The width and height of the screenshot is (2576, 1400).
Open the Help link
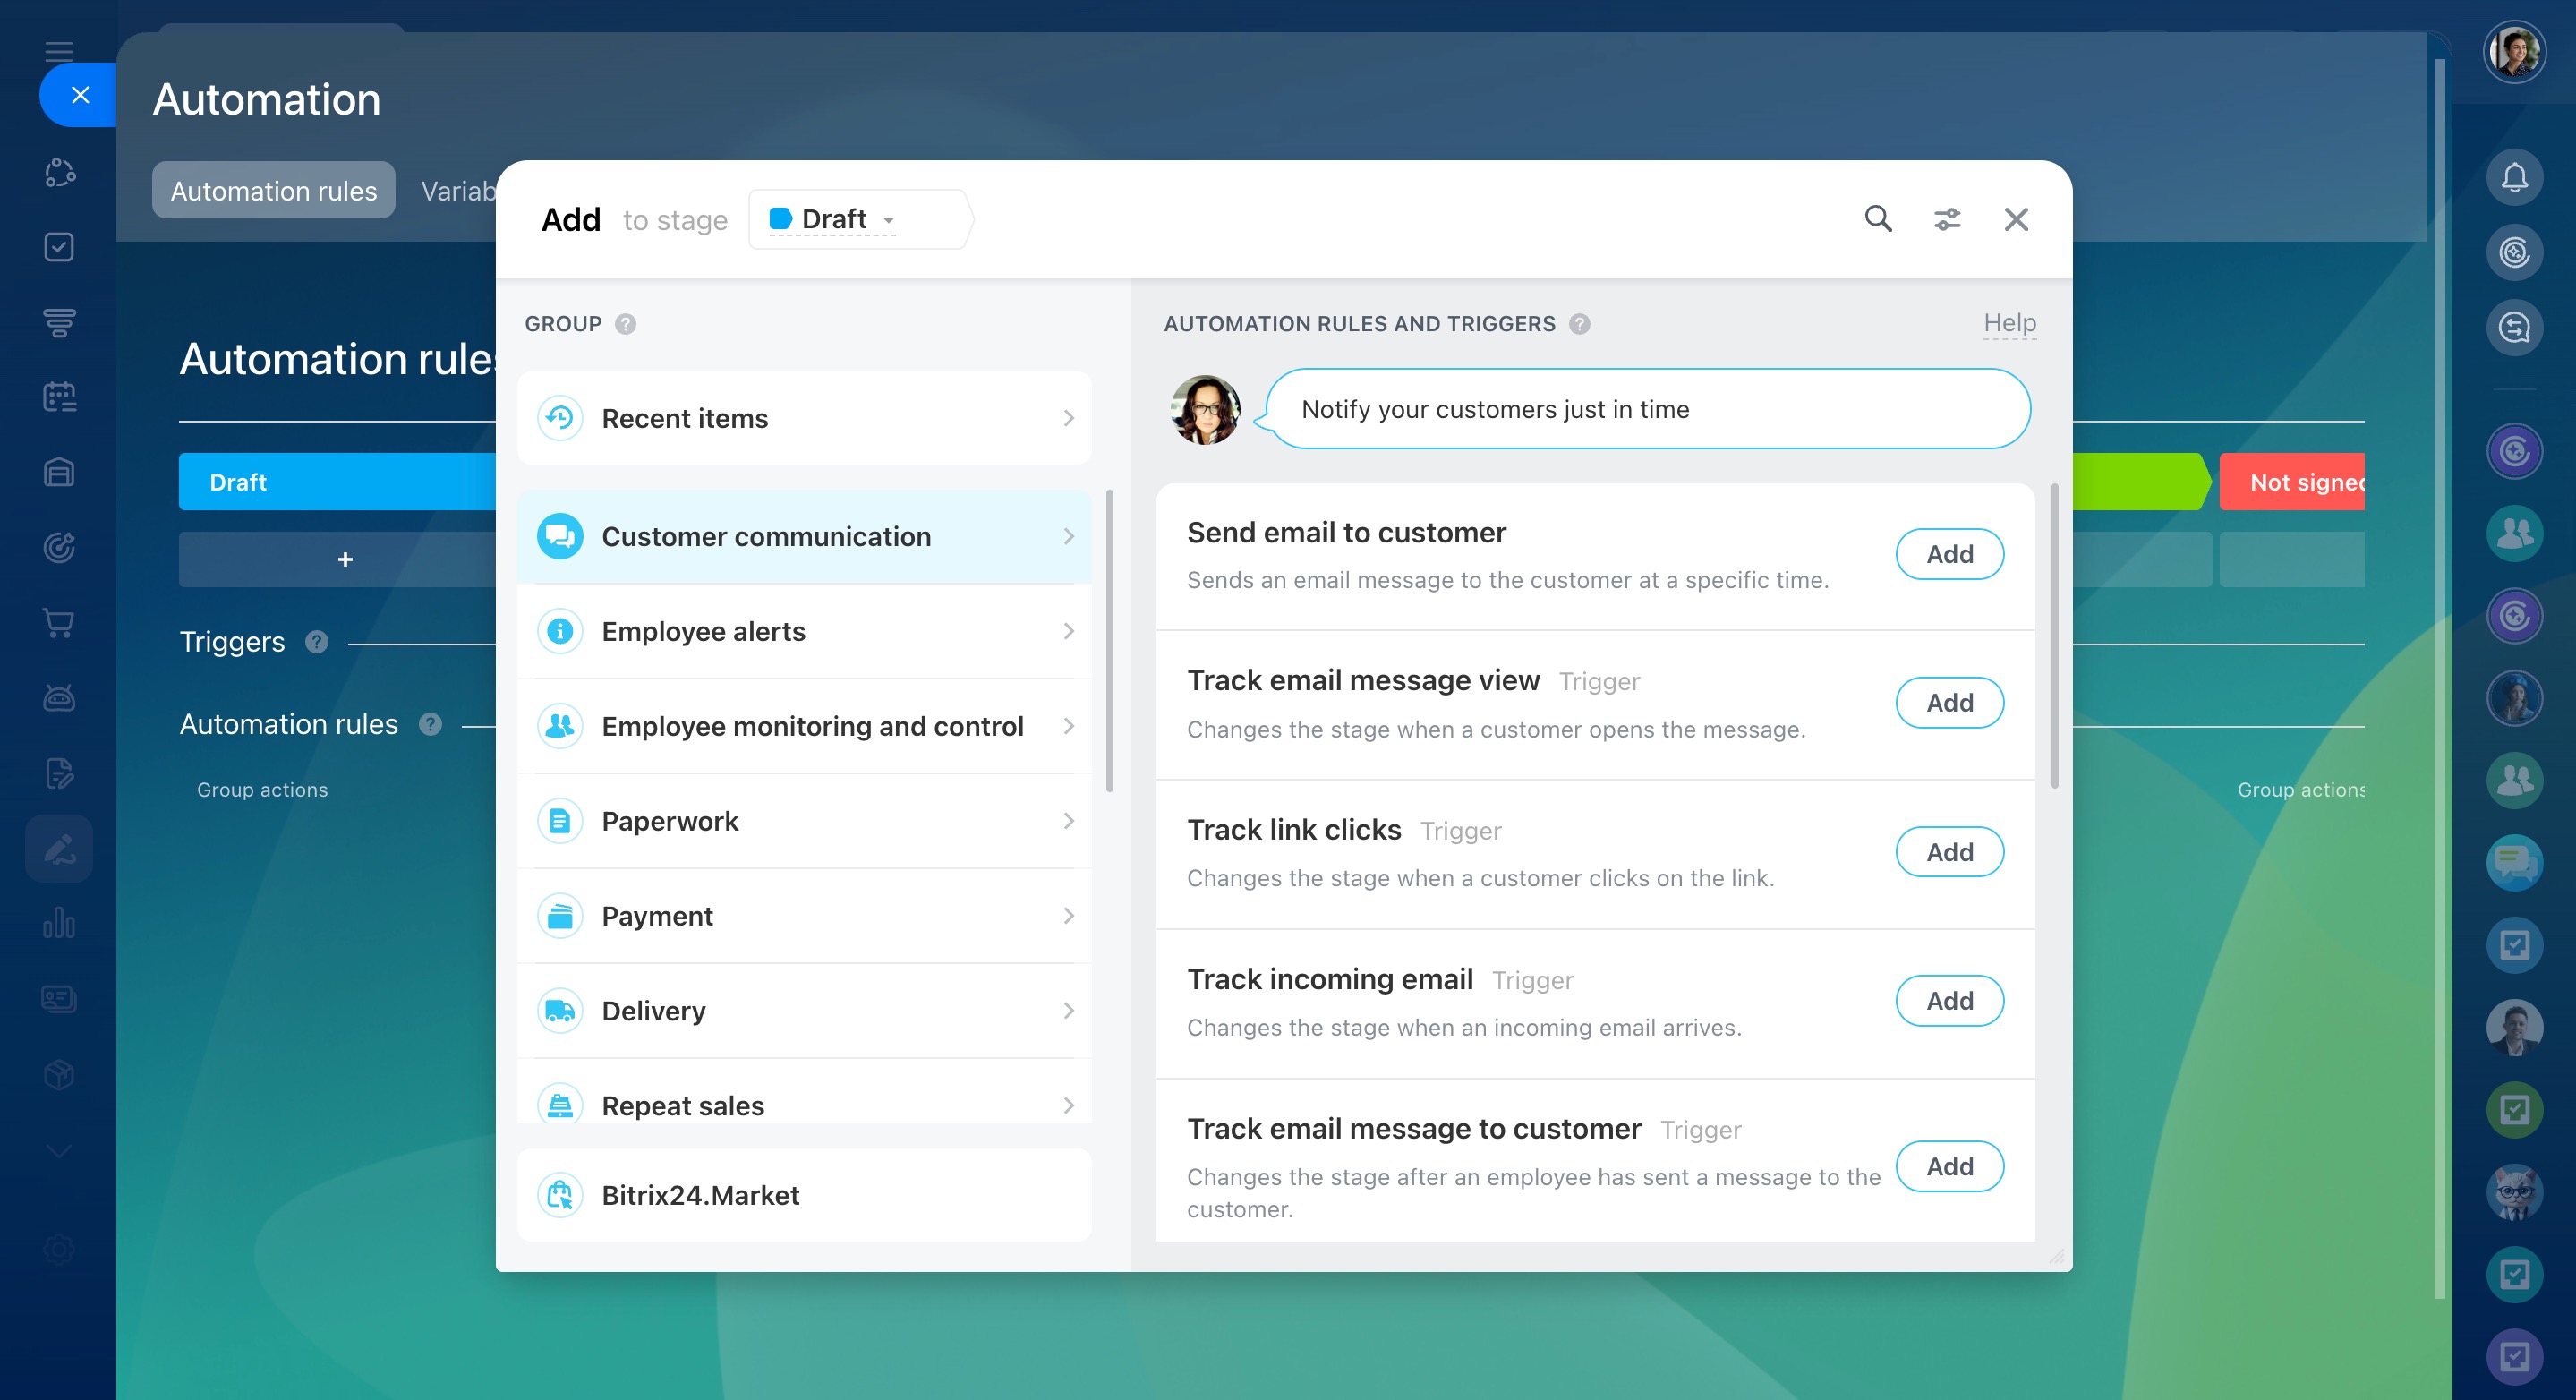(2009, 323)
